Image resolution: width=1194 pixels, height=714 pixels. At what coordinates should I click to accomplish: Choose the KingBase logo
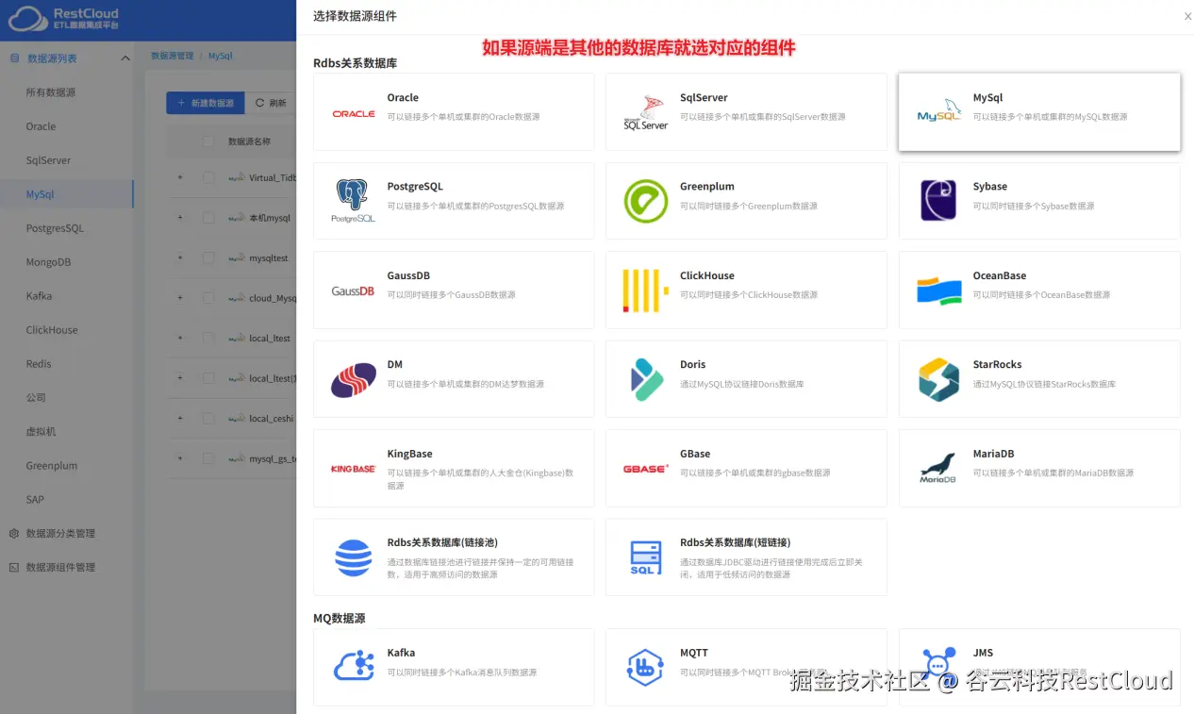[354, 469]
